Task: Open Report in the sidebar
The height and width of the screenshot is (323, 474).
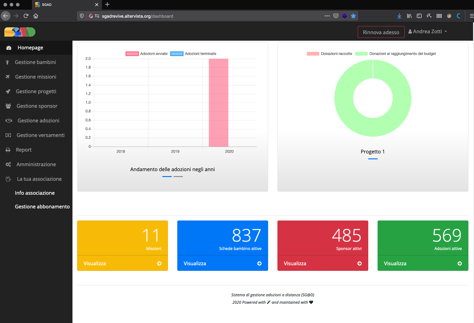Action: coord(36,150)
